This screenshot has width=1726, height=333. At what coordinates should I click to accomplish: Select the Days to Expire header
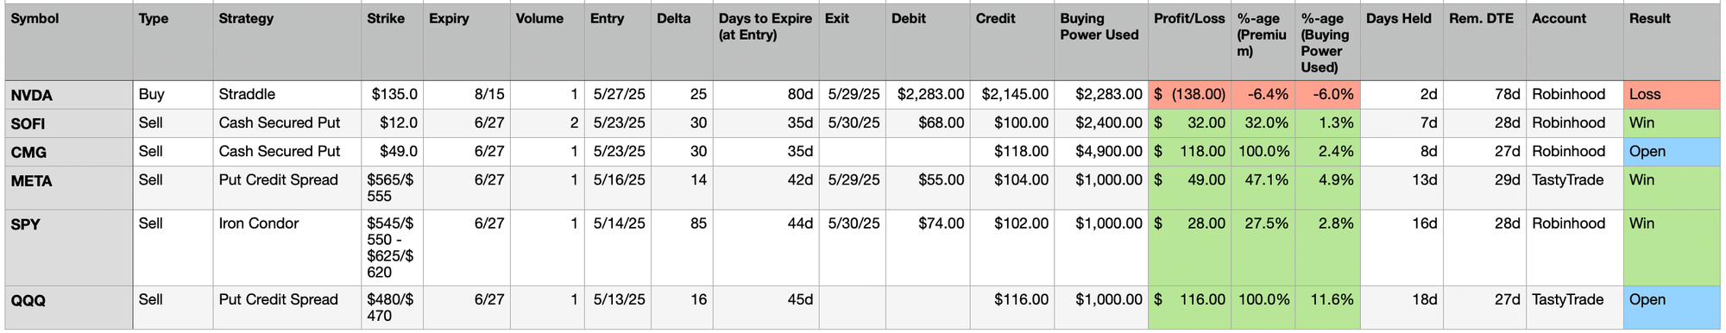pos(765,42)
